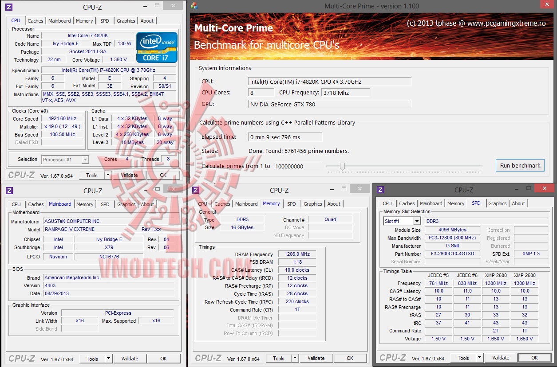Screen dimensions: 557x367
Task: Click Validate button in SPD window
Action: pos(501,358)
